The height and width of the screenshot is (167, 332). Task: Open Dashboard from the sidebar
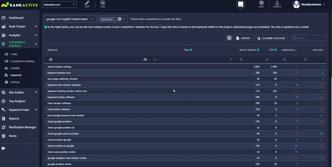click(16, 18)
